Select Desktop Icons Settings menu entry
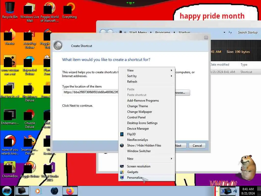 click(147, 123)
